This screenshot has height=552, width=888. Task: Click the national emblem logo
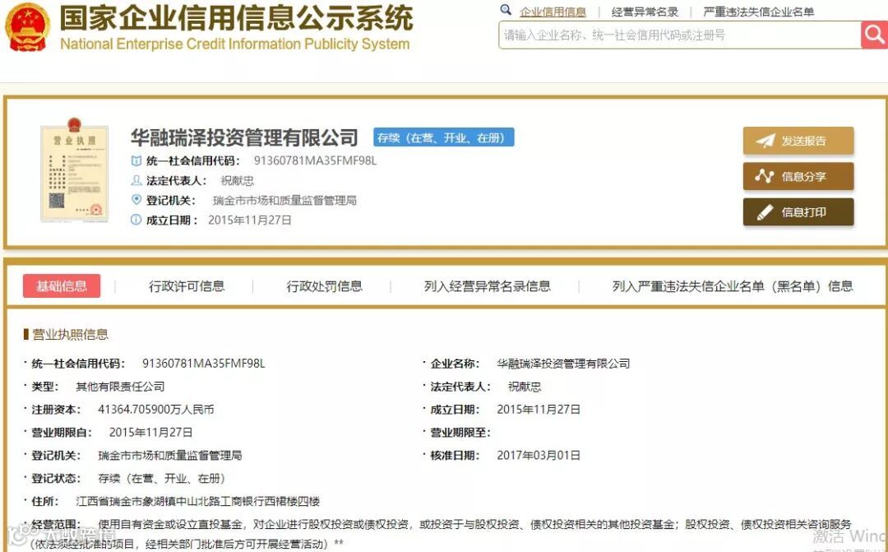tap(27, 27)
